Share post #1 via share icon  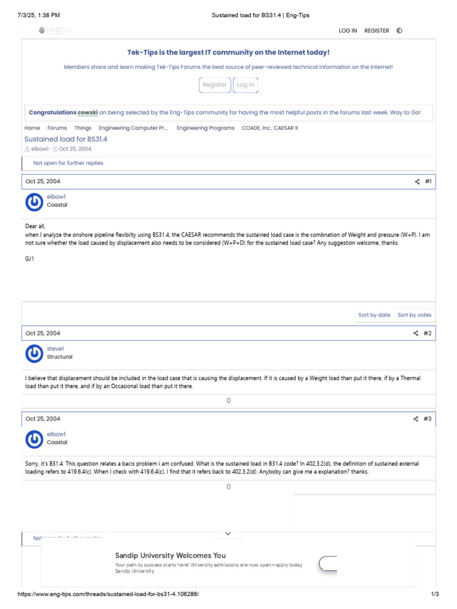[x=417, y=181]
